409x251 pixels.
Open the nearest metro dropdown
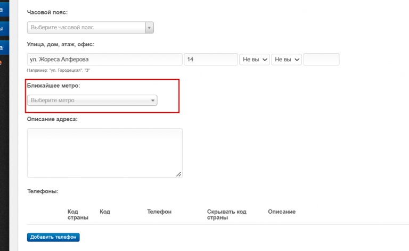[92, 101]
